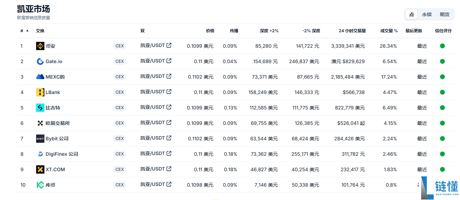
Task: Click the Binance (币安) exchange logo
Action: pyautogui.click(x=40, y=46)
